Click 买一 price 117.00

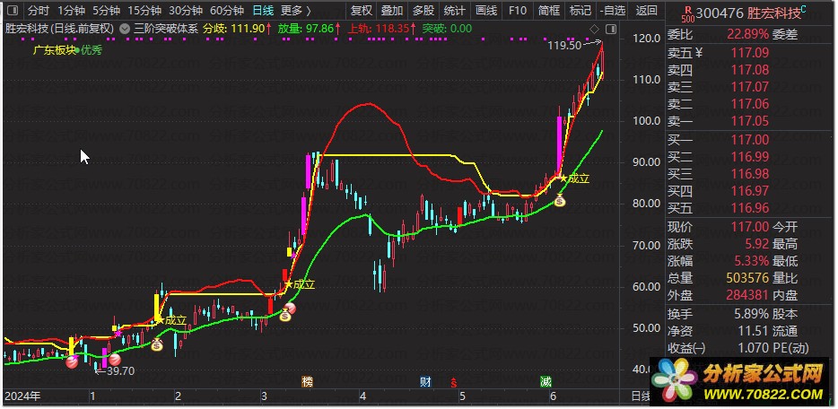(x=750, y=140)
